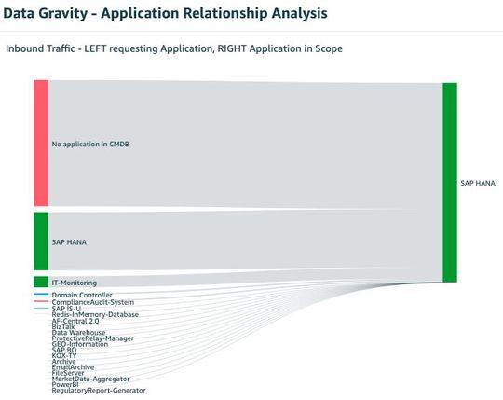Click the red No application in CMDB node bar
This screenshot has width=503, height=400.
click(x=41, y=143)
